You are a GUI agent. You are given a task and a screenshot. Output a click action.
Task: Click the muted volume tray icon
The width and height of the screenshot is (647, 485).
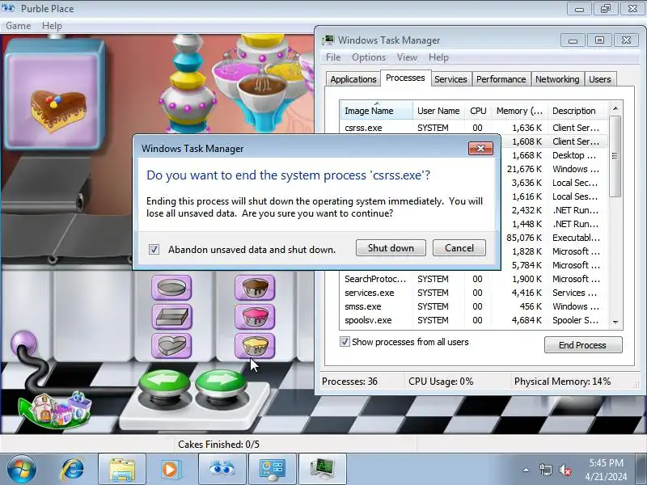[x=565, y=470]
